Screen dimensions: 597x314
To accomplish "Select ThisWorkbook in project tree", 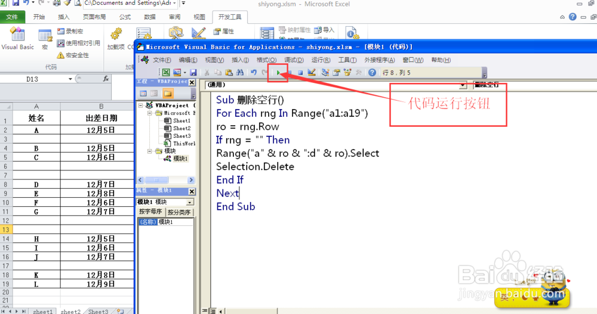I will [184, 144].
